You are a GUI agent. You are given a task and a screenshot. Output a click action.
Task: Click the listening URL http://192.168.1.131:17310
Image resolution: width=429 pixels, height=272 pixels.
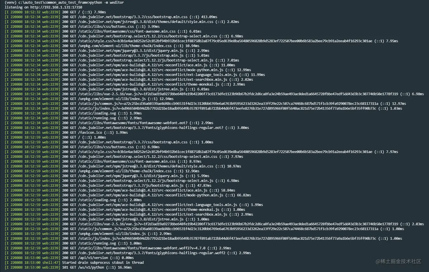(56, 7)
